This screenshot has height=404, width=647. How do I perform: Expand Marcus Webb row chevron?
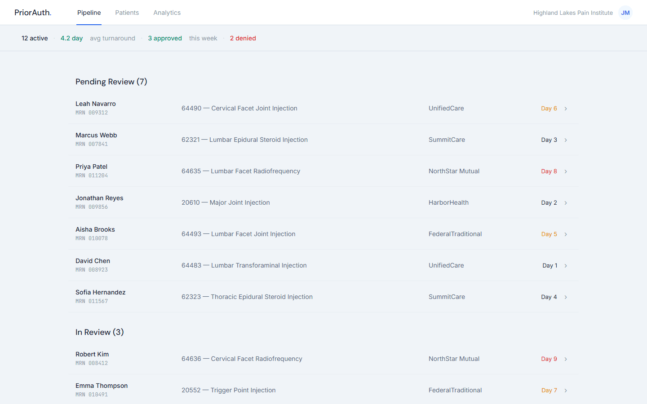coord(566,140)
